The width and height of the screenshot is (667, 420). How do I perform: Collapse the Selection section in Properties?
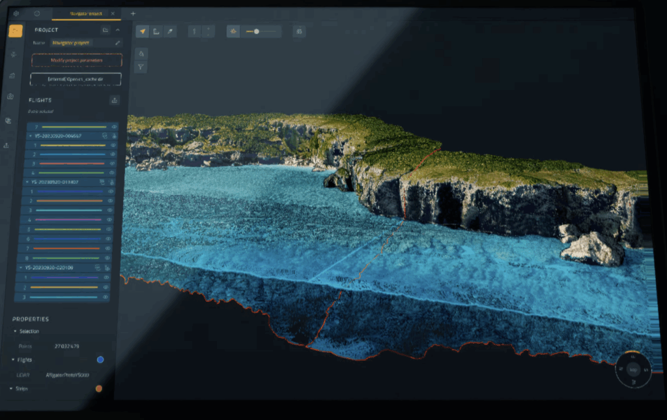point(15,331)
